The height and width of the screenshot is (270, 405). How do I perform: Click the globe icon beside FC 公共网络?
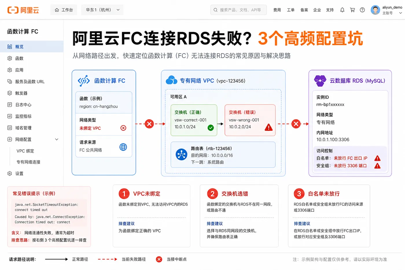123,147
